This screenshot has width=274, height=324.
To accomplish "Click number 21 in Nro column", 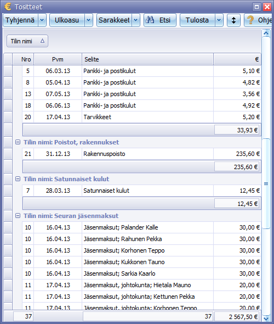I will 28,154.
